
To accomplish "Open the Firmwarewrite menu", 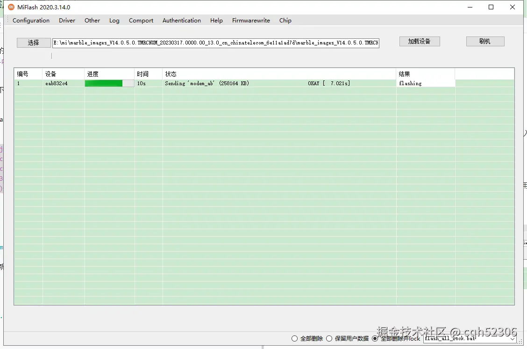I will pos(251,21).
